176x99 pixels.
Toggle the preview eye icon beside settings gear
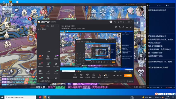[117, 76]
